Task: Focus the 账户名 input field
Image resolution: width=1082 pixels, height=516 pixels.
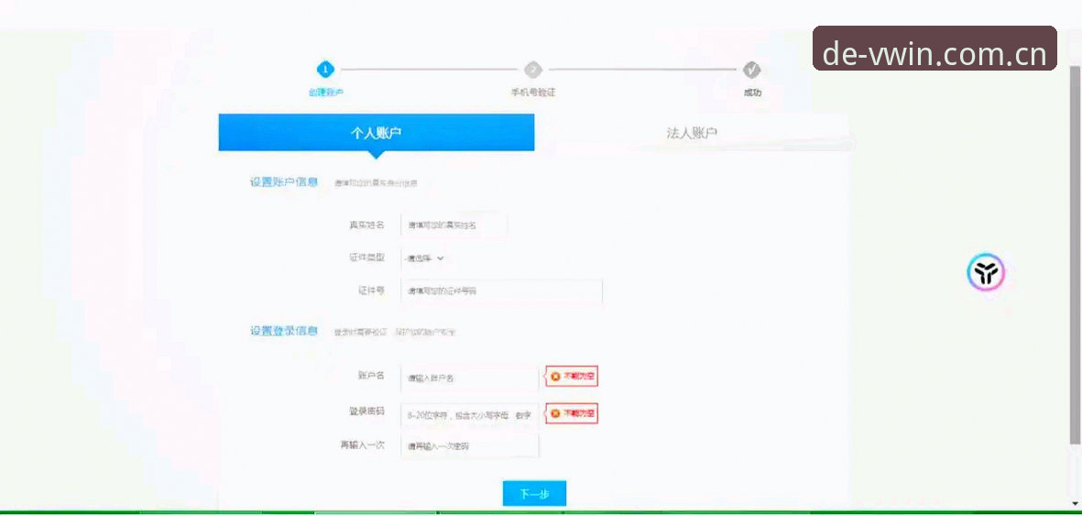Action: pyautogui.click(x=469, y=378)
